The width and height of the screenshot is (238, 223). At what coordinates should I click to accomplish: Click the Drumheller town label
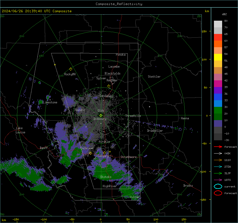click(x=155, y=131)
